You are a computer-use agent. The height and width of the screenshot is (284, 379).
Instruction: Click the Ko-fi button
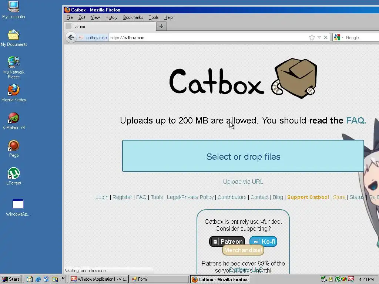pyautogui.click(x=263, y=241)
